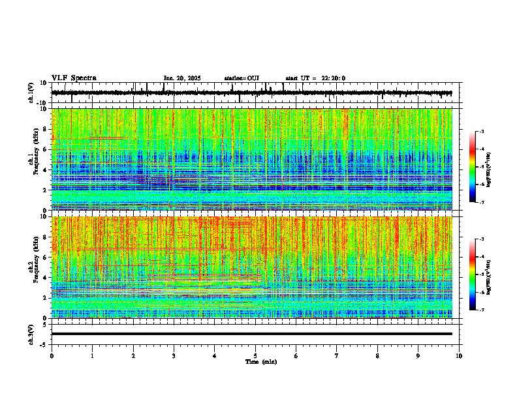Click the ch.2 color scale bar
This screenshot has height=399, width=517.
473,274
